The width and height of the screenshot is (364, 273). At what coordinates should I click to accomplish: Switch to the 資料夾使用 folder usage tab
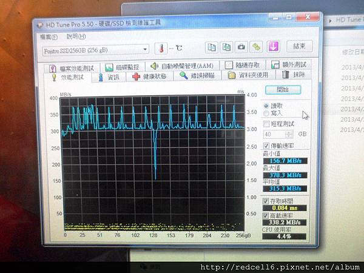(x=248, y=75)
